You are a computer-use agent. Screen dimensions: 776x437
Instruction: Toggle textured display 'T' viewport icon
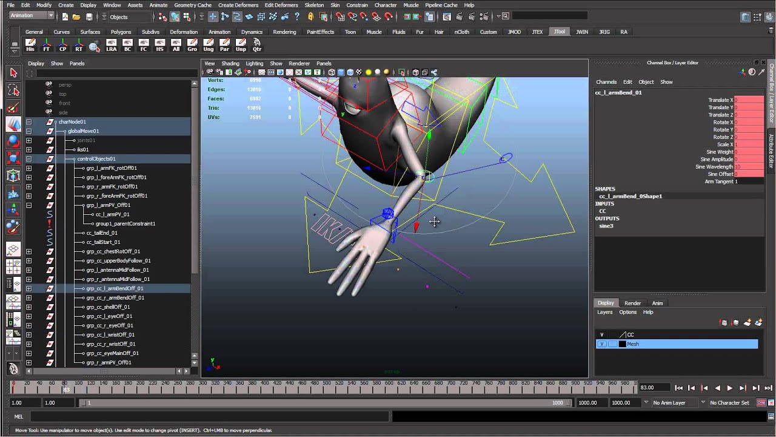tap(317, 72)
